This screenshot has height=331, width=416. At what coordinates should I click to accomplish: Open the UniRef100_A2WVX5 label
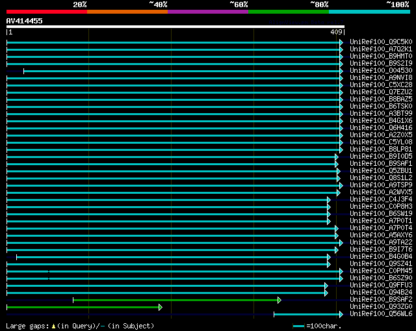coord(381,192)
